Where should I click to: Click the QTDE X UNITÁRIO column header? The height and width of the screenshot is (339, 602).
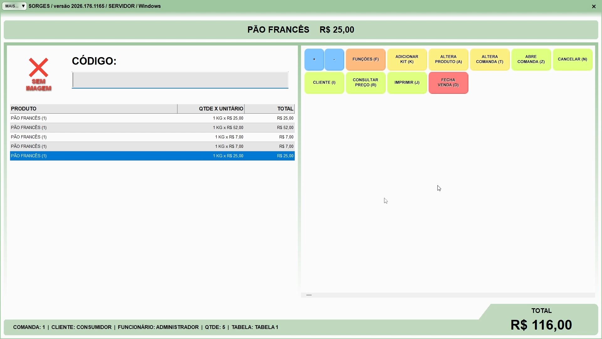coord(211,109)
